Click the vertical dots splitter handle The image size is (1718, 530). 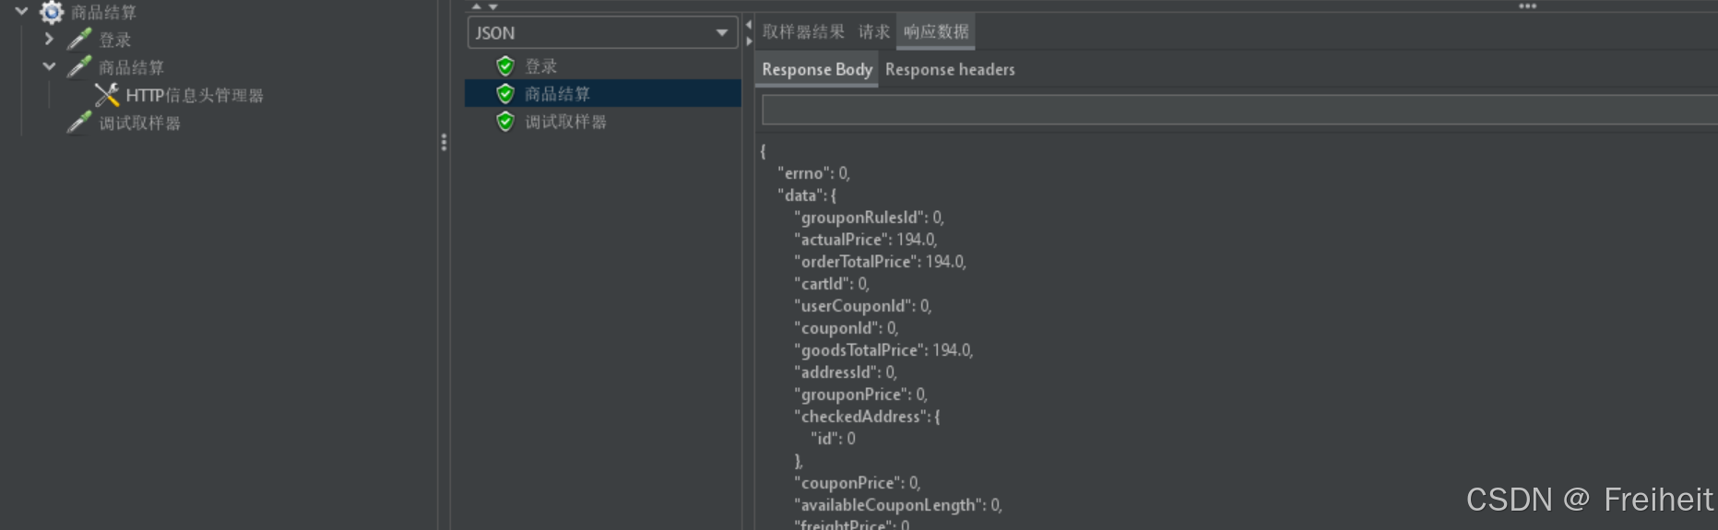[444, 142]
